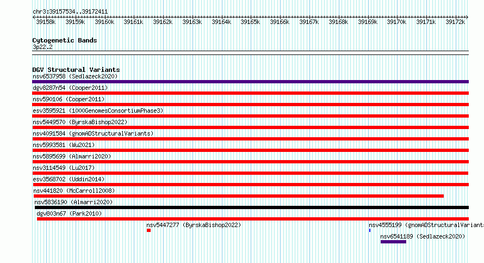The width and height of the screenshot is (484, 263).
Task: Click the 39168k ruler mark
Action: 338,22
